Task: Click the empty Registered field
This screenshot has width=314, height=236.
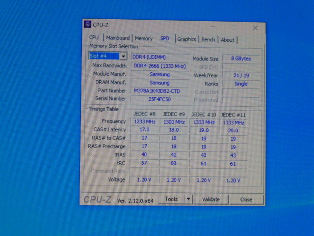Action: pos(241,100)
